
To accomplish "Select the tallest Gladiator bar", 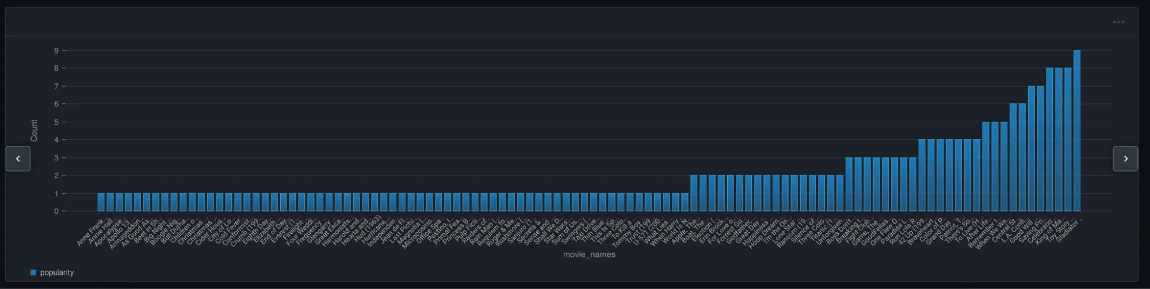I will coord(1077,131).
